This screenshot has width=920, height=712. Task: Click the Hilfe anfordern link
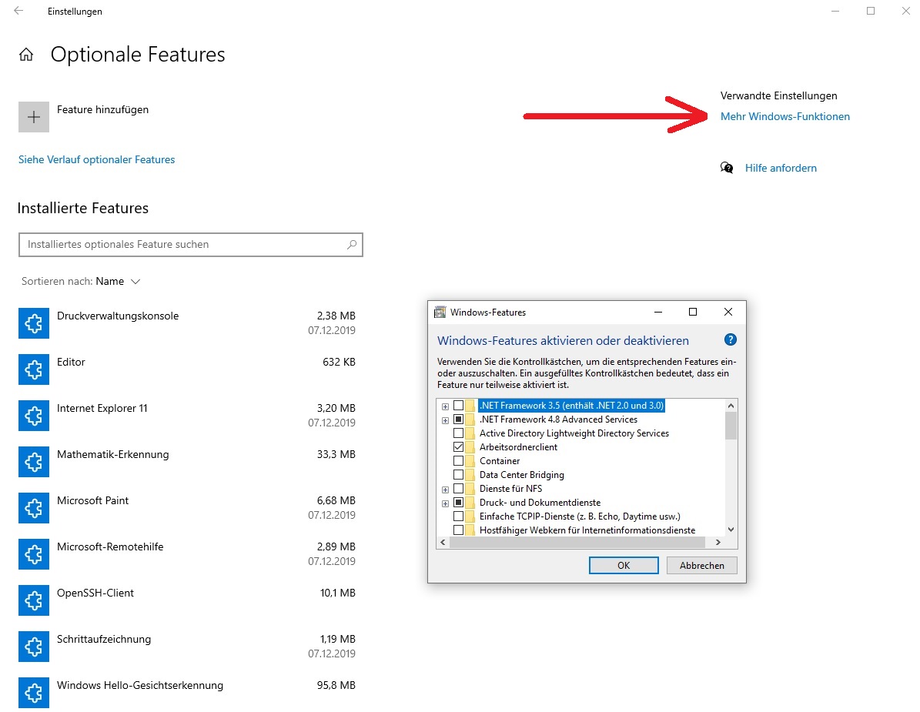(x=781, y=168)
